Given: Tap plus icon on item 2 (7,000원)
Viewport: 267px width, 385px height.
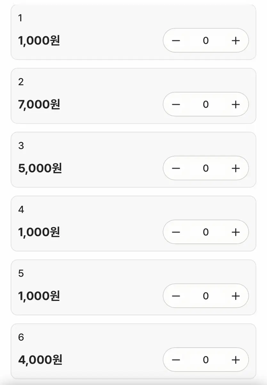Looking at the screenshot, I should pos(236,104).
